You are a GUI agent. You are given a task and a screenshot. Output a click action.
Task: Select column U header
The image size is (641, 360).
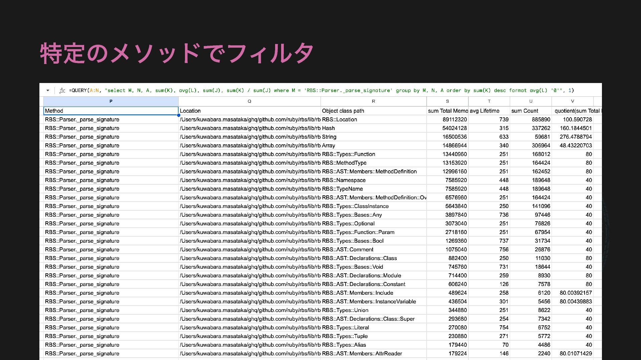(x=531, y=101)
